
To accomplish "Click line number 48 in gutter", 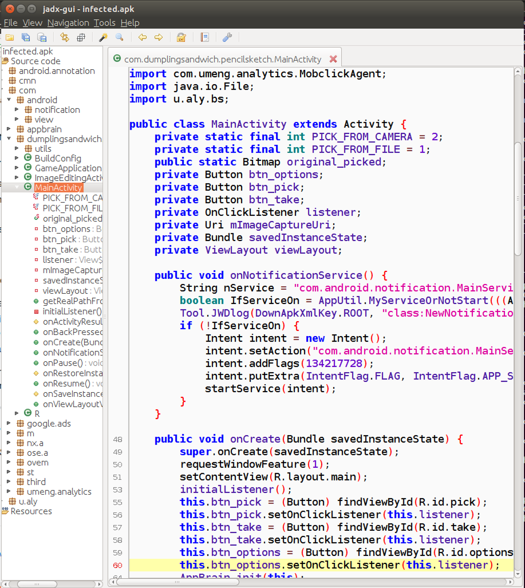I will [117, 439].
